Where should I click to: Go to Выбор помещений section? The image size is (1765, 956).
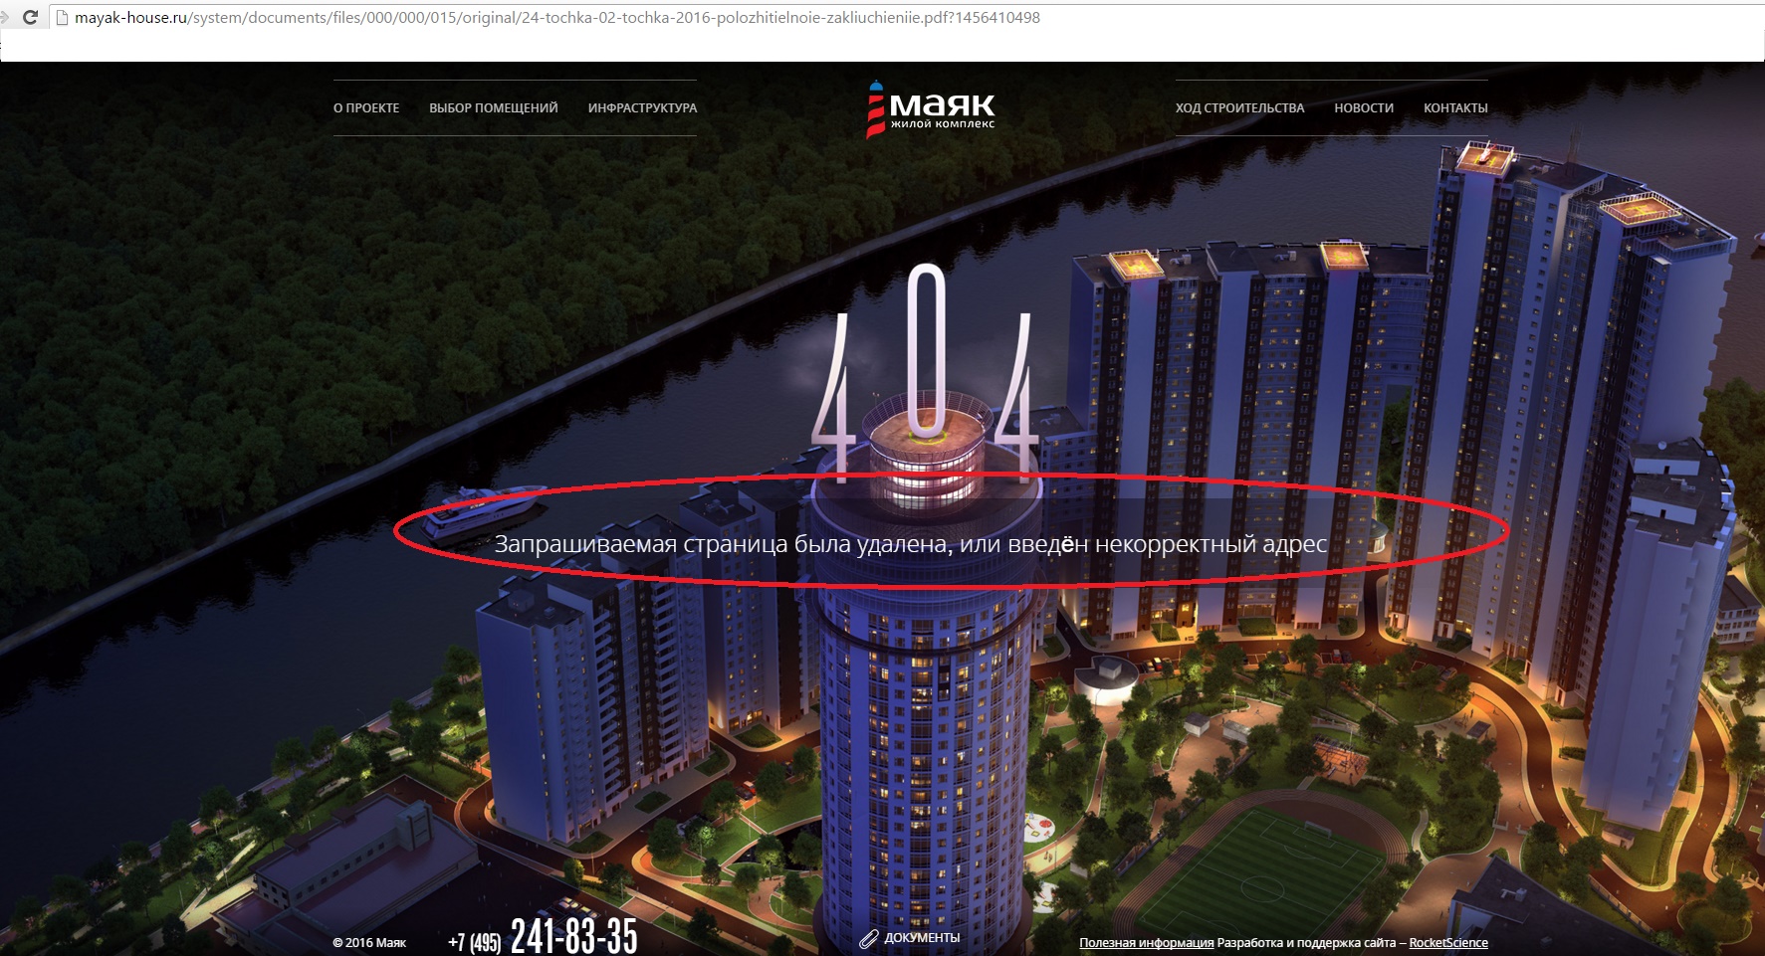point(494,108)
